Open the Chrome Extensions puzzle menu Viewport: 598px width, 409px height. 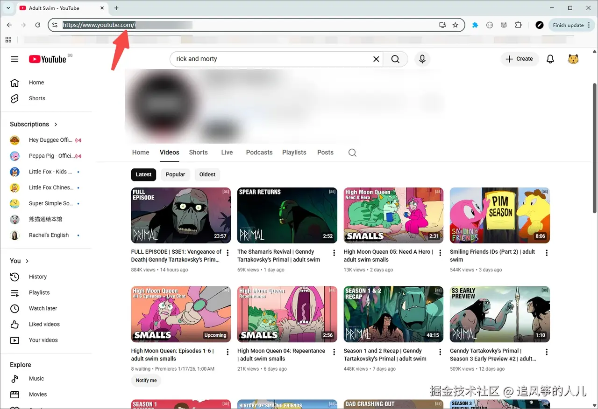tap(518, 25)
